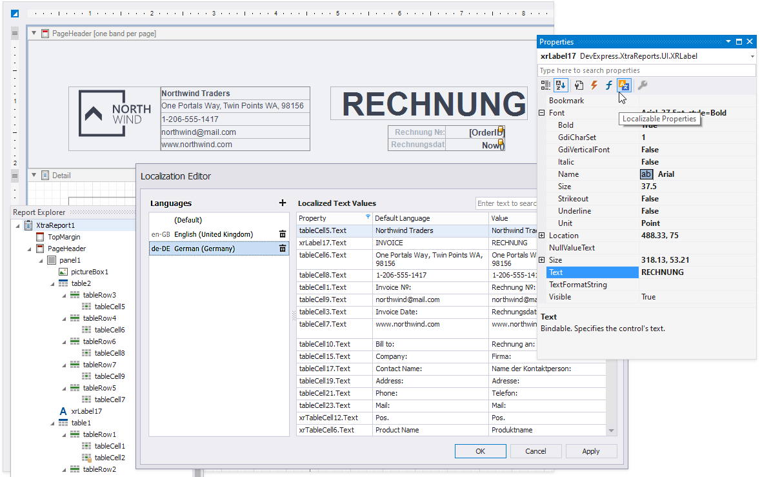Viewport: 760px width, 477px height.
Task: Delete the German (Germany) language entry
Action: click(282, 249)
